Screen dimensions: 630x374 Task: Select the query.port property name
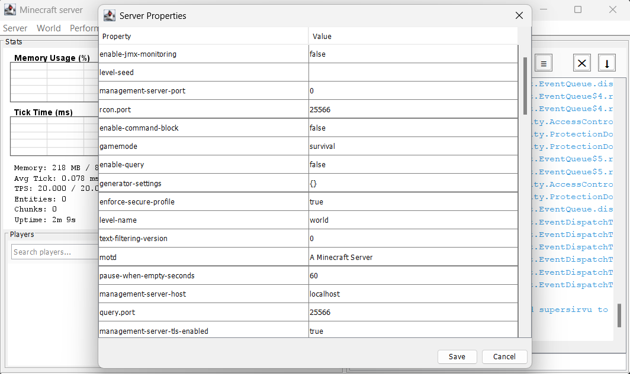tap(203, 313)
